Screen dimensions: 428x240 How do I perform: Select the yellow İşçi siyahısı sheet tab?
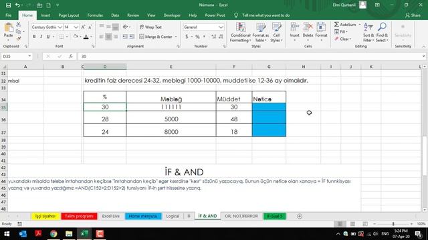45,216
